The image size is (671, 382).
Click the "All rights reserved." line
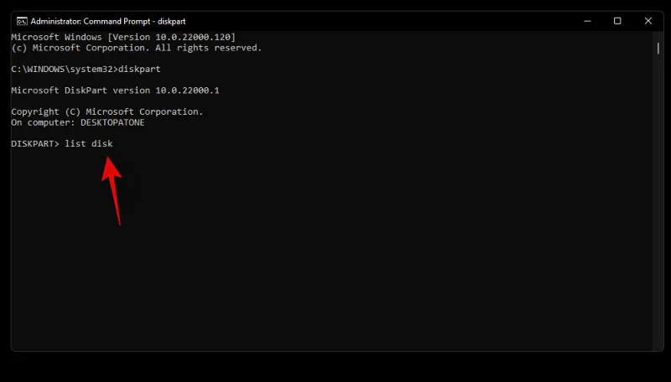218,49
